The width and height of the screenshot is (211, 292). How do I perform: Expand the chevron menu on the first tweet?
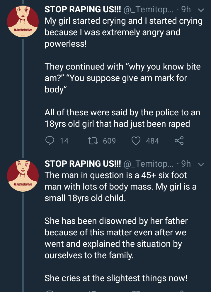201,10
